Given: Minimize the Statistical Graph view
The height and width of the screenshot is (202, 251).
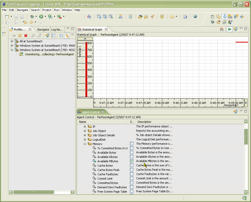Looking at the screenshot, I should [241, 28].
